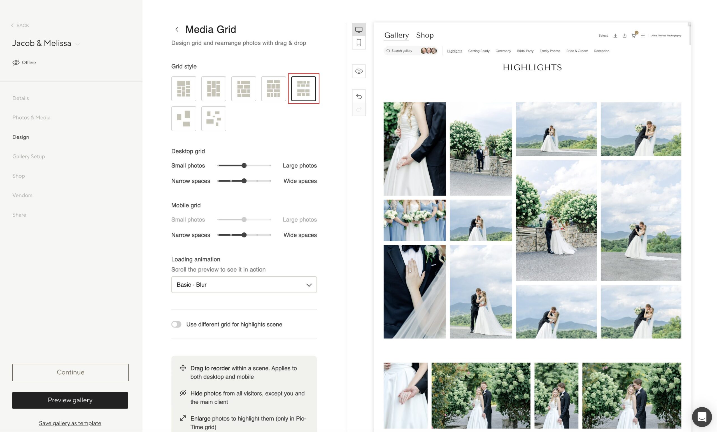Open the chat support bubble

(x=702, y=417)
